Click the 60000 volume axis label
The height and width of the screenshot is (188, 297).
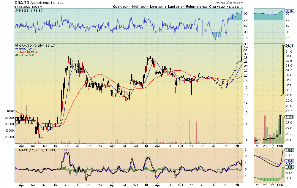[x=9, y=124]
